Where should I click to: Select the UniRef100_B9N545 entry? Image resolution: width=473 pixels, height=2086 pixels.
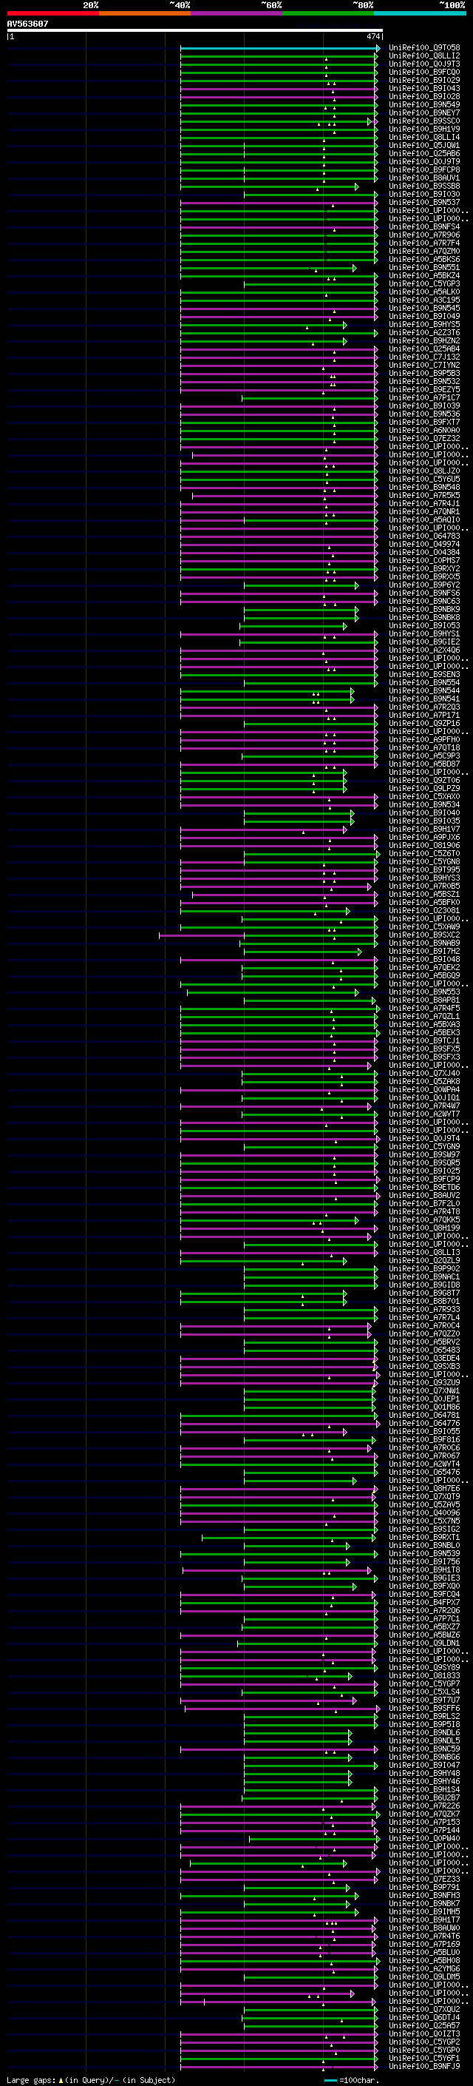click(424, 309)
